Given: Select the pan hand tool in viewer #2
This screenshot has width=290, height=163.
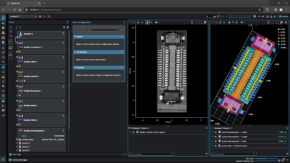Looking at the screenshot, I should 229,22.
